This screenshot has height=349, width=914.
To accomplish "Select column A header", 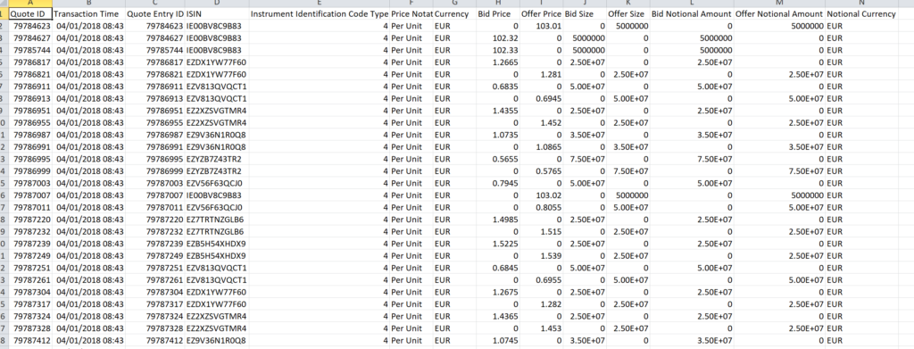I will 31,3.
